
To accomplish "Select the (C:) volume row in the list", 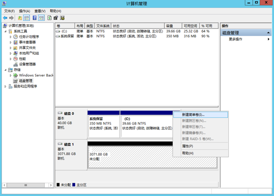I will click(63, 31).
